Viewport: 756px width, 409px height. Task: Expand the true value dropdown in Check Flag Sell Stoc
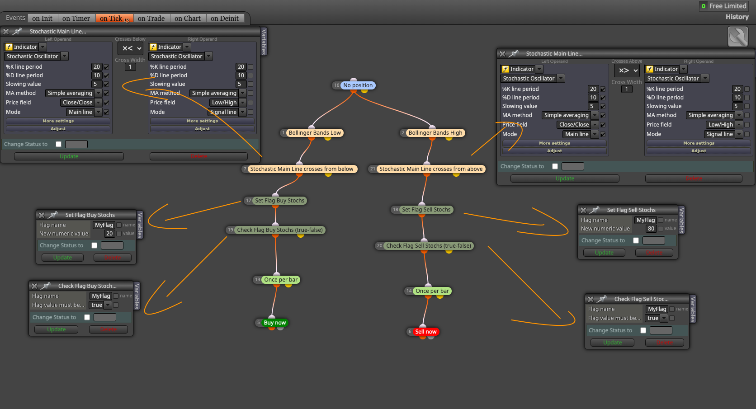tap(664, 318)
